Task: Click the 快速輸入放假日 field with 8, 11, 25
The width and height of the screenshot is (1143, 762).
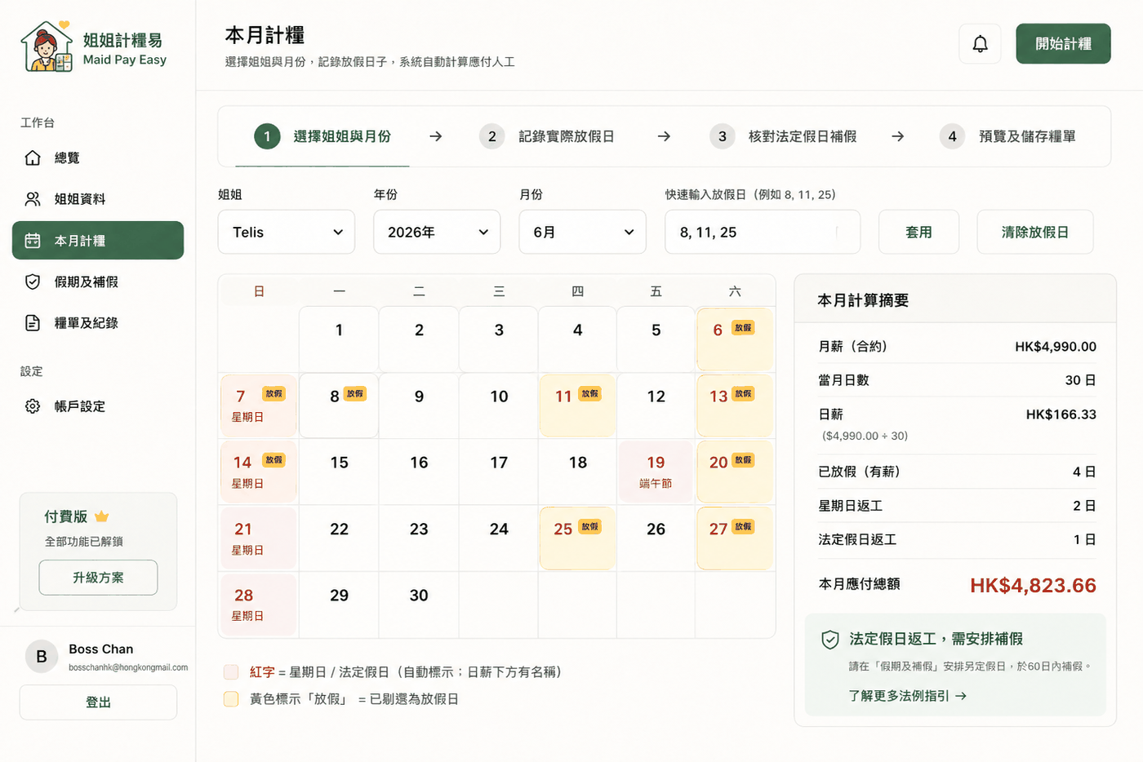Action: coord(763,232)
